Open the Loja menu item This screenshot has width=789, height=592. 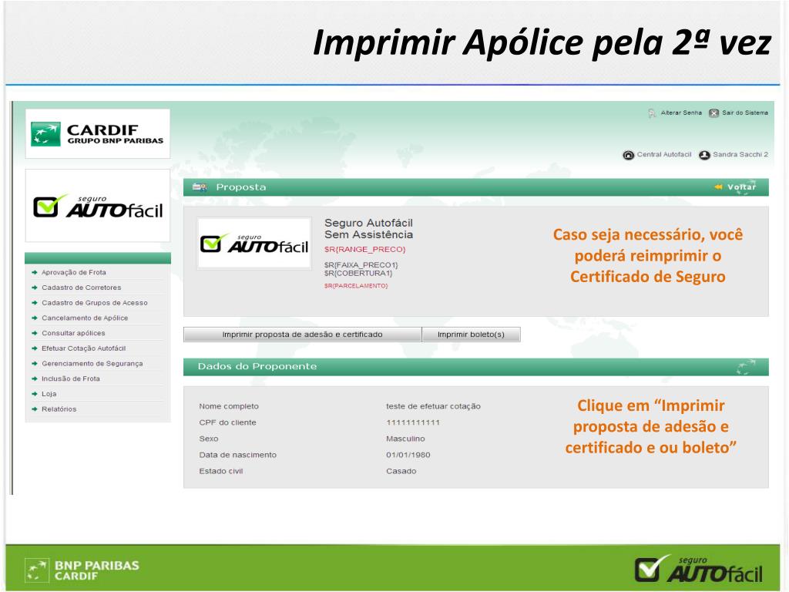pyautogui.click(x=49, y=394)
